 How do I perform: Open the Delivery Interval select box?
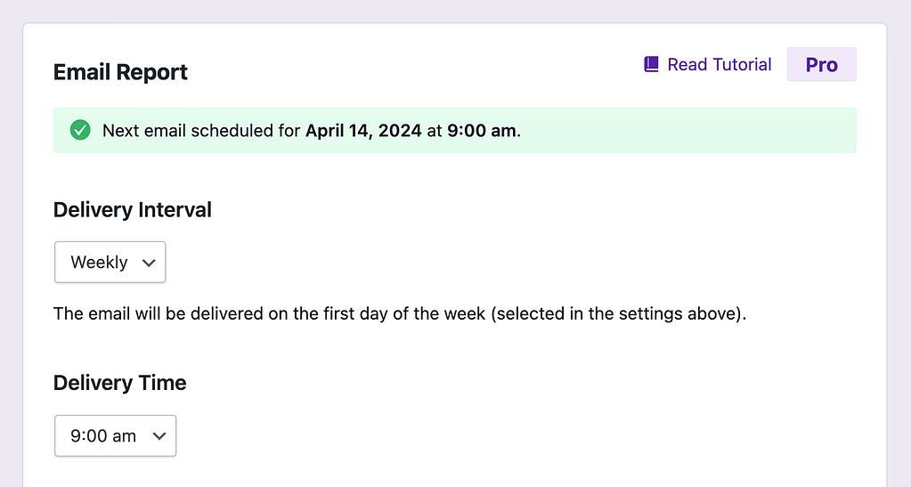(110, 263)
